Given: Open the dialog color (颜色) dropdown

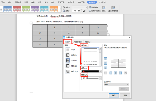Looking at the screenshot, I should [x=100, y=71].
